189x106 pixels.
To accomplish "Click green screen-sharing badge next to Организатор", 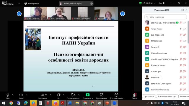I will tap(177, 23).
